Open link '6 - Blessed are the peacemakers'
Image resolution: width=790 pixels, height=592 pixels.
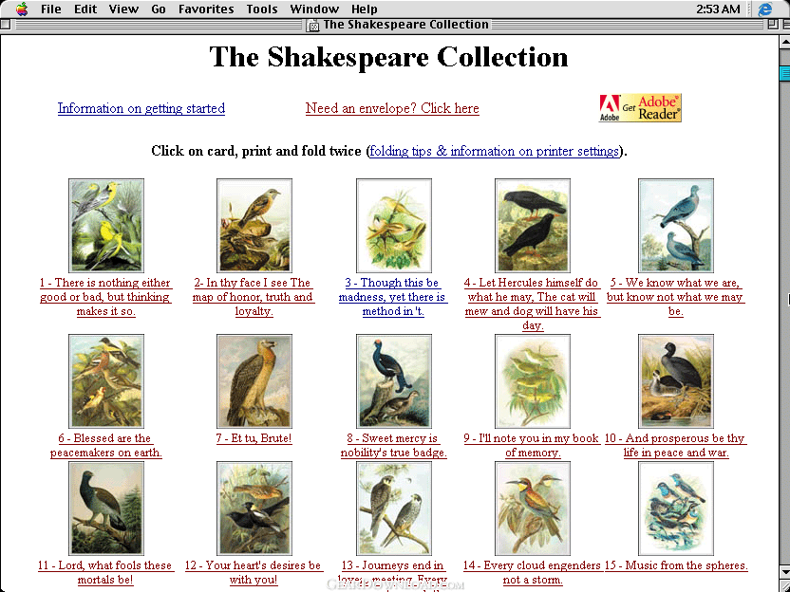(x=105, y=446)
